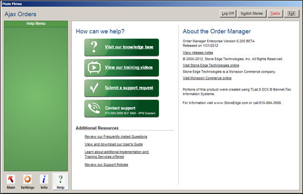Click the support hours text under Contact support
Screen dimensions: 303x194
[130, 113]
